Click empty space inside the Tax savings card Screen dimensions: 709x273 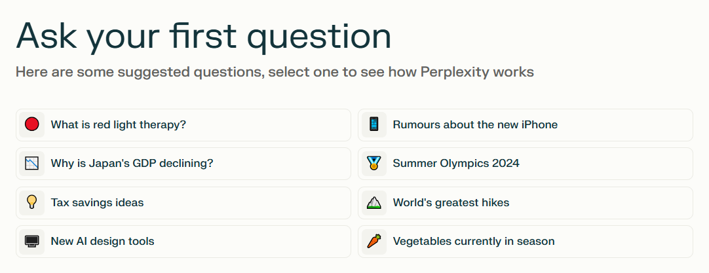[253, 202]
